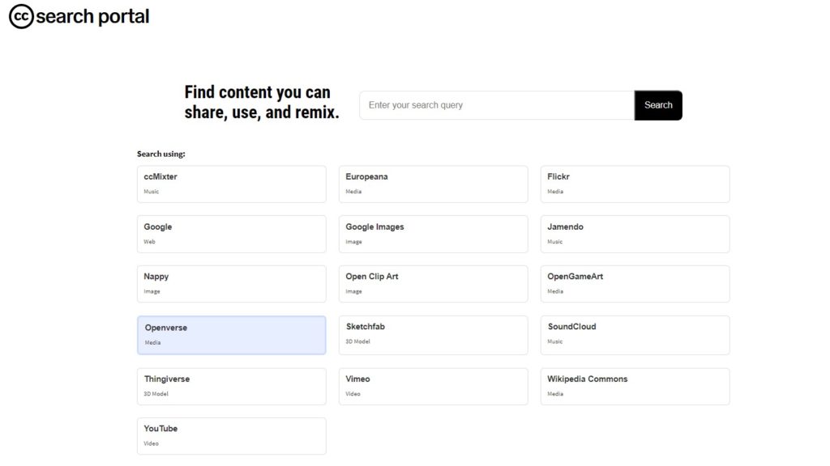The image size is (830, 466).
Task: Click the highlighted Openverse option
Action: [231, 335]
